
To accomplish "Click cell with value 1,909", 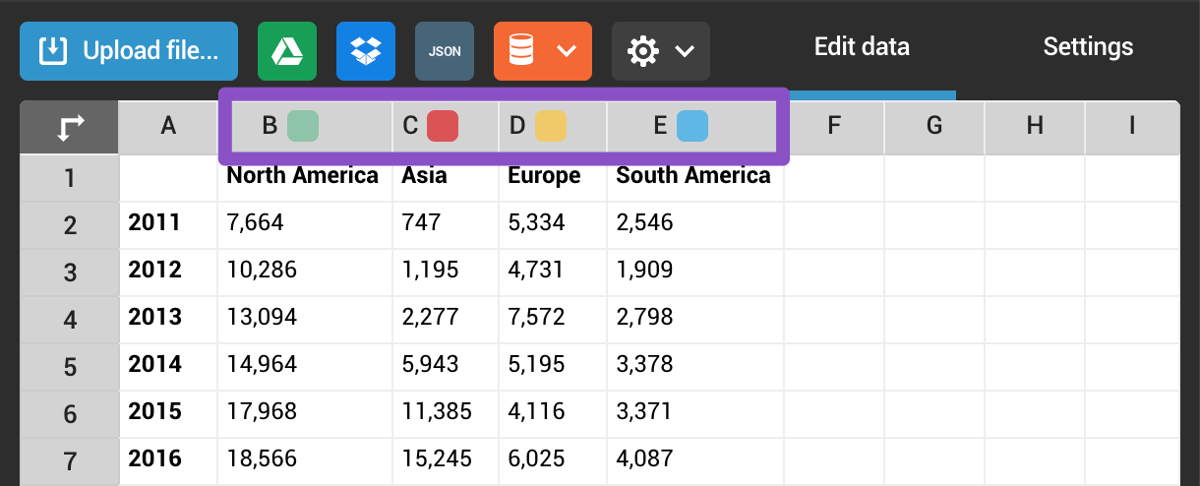I will (x=695, y=273).
